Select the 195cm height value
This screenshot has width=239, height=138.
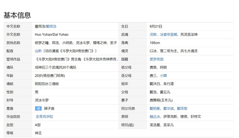155,43
